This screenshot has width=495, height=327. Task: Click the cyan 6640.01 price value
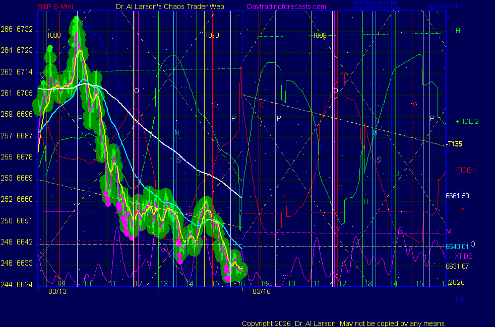(x=457, y=247)
